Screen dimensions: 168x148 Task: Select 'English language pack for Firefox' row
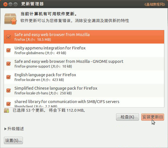(84, 77)
